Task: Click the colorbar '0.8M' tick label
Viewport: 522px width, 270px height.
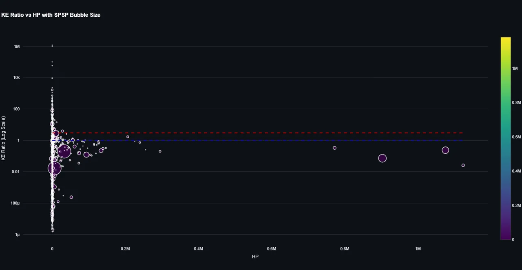Action: (x=517, y=103)
